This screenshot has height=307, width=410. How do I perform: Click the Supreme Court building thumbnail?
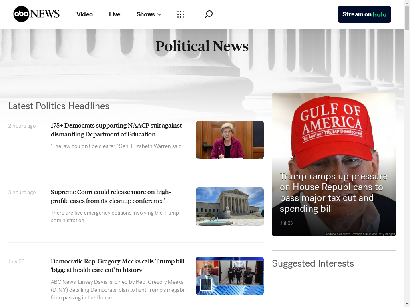(230, 207)
